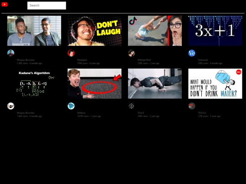Open the DON'T LAUGH video thumbnail

click(94, 31)
